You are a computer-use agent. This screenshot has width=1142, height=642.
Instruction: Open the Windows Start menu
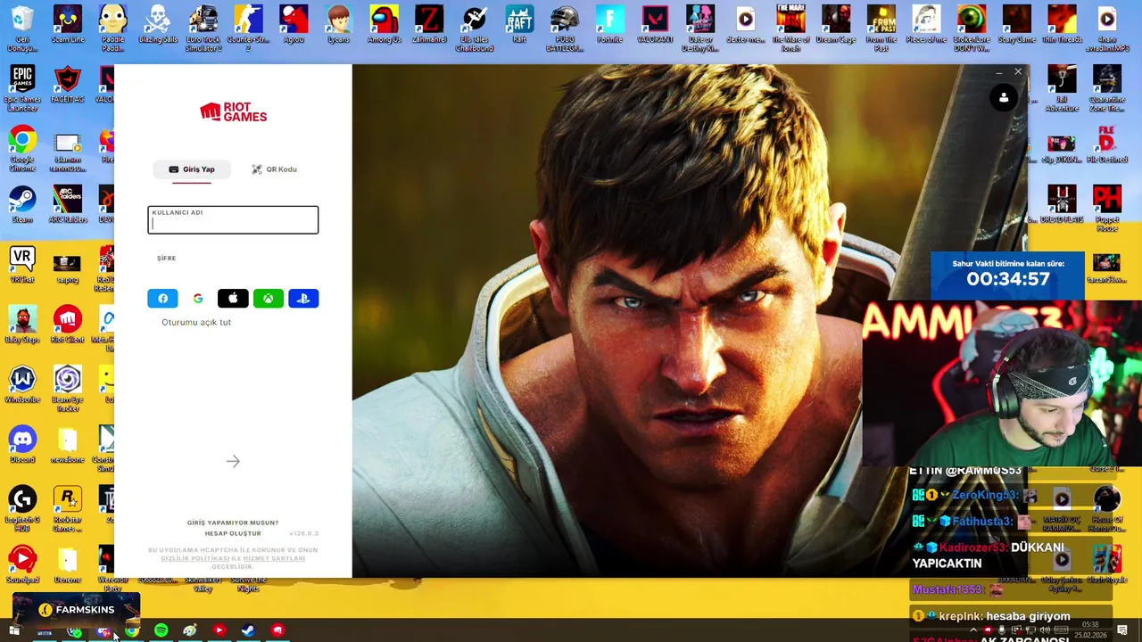click(14, 631)
